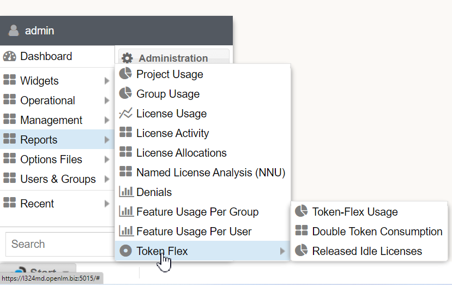Image resolution: width=452 pixels, height=285 pixels.
Task: Expand the Widgets submenu arrow
Action: (x=107, y=81)
